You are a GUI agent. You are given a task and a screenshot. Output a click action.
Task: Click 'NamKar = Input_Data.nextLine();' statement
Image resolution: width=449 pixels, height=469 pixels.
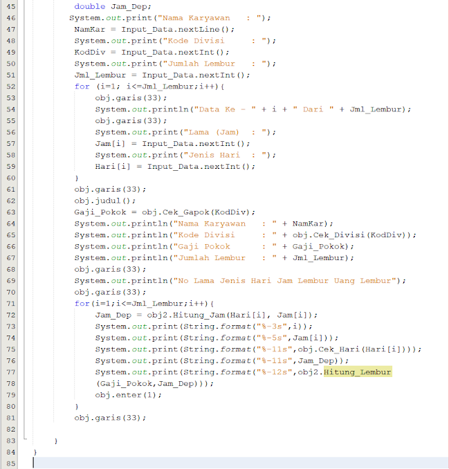click(x=154, y=29)
